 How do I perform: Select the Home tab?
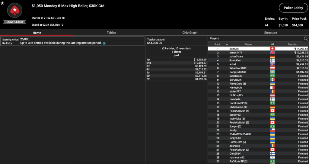tap(37, 33)
